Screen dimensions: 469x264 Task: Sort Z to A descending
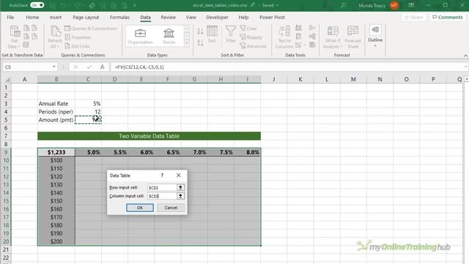click(200, 43)
